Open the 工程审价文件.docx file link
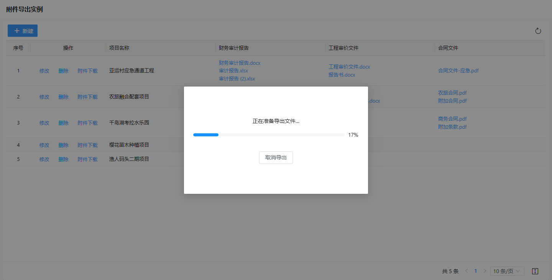 coord(349,67)
